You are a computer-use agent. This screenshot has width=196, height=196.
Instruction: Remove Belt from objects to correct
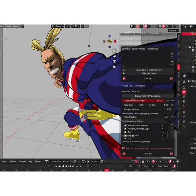tap(163, 132)
